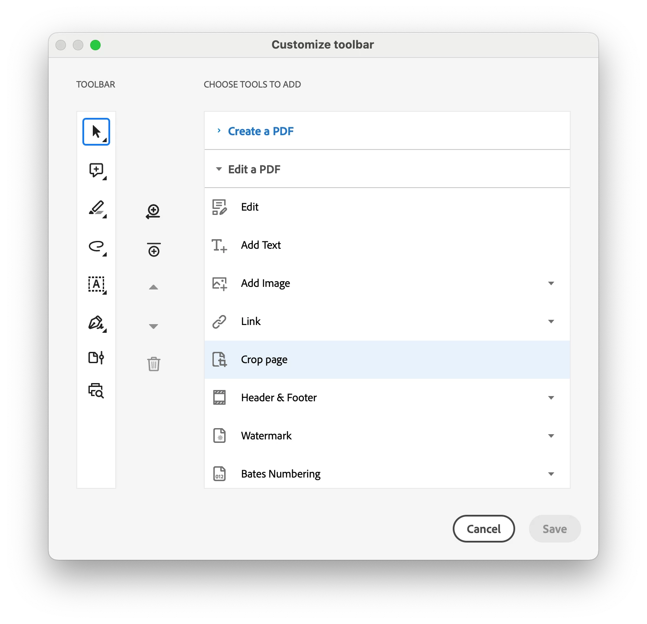Click the Watermark page icon
The width and height of the screenshot is (647, 624).
point(219,435)
